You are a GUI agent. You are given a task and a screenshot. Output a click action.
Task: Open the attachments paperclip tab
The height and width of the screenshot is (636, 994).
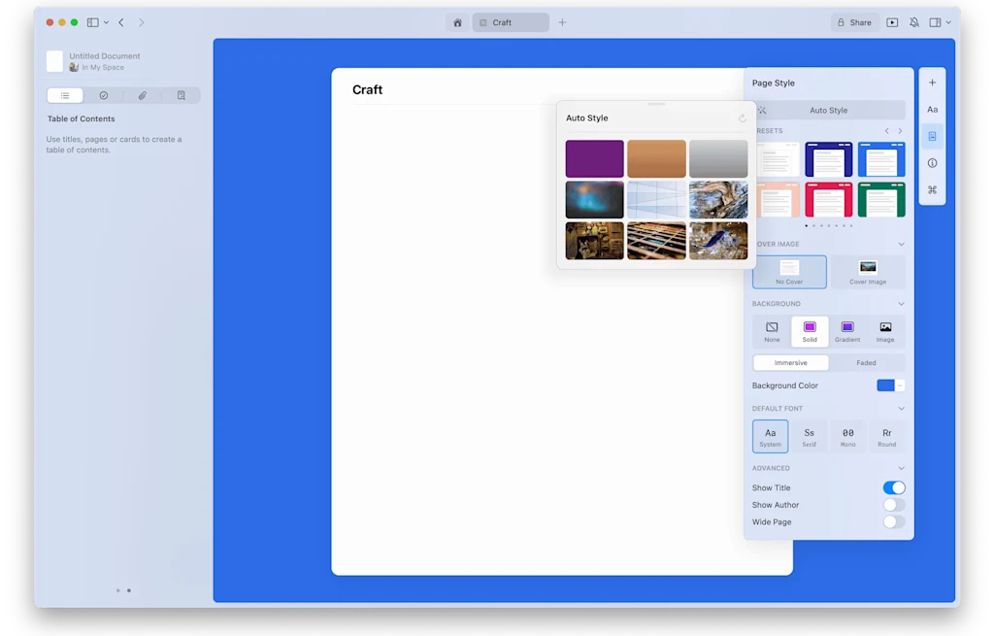(142, 95)
